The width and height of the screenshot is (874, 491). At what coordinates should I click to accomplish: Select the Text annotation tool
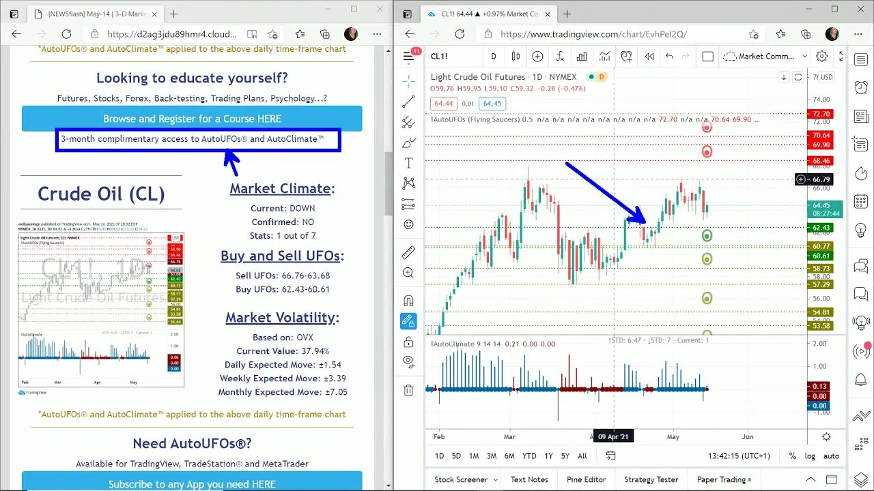(x=408, y=163)
